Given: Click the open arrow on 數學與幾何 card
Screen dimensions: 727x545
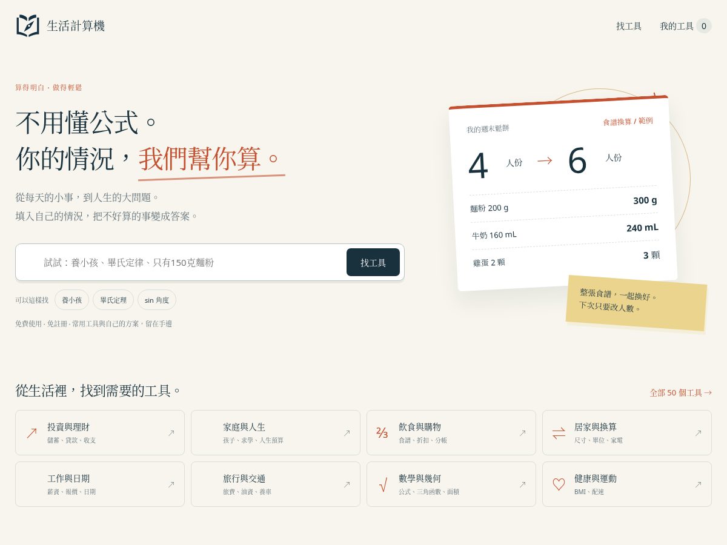Looking at the screenshot, I should pyautogui.click(x=522, y=484).
